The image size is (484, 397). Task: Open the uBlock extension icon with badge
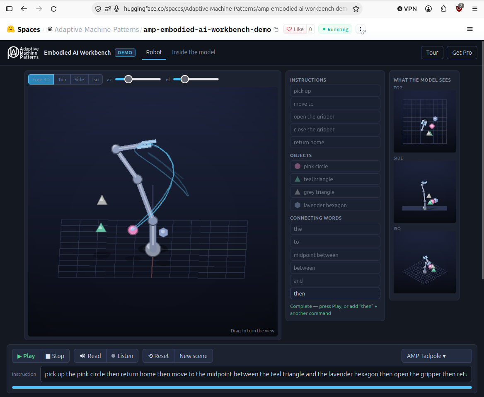[459, 8]
